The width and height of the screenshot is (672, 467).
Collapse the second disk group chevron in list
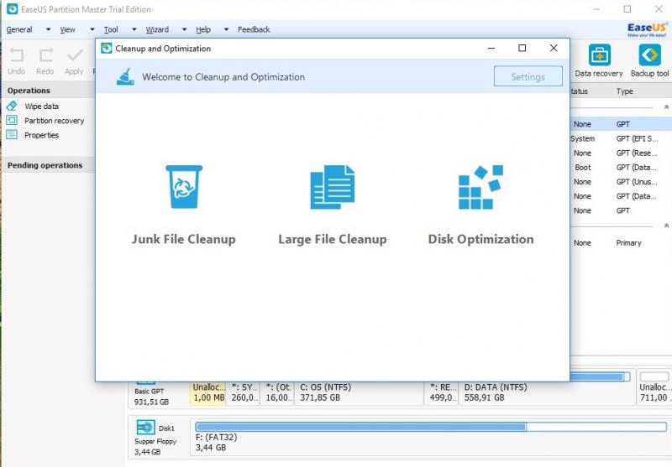click(x=666, y=226)
